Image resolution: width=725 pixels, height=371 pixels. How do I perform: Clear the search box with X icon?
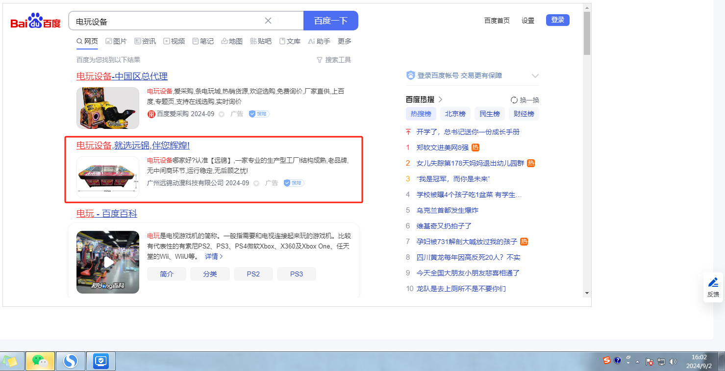[x=268, y=21]
